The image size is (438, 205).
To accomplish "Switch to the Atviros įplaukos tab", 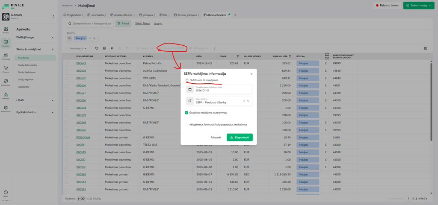I will click(x=187, y=15).
